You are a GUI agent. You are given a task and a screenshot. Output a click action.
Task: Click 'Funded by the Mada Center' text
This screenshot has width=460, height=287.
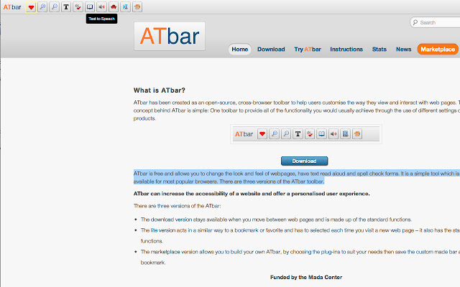click(306, 277)
